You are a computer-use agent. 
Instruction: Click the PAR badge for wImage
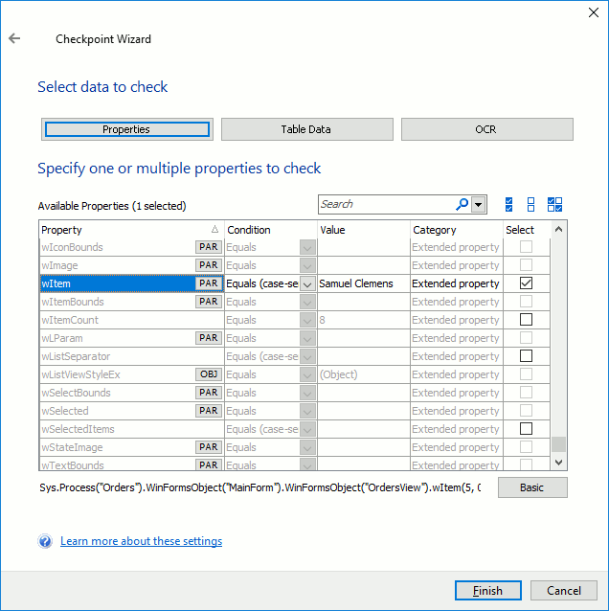point(209,265)
